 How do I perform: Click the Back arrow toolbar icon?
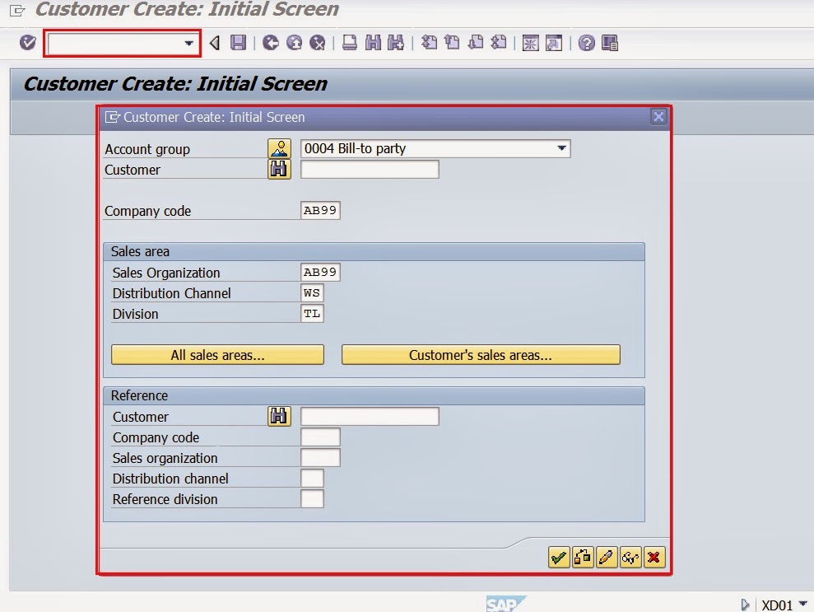[x=212, y=43]
